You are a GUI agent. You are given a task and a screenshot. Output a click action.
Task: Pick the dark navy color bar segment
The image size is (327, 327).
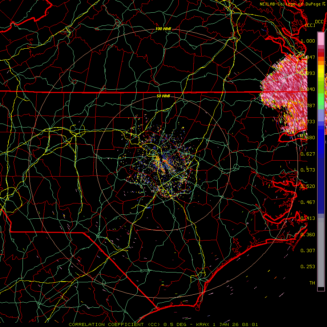(x=321, y=186)
